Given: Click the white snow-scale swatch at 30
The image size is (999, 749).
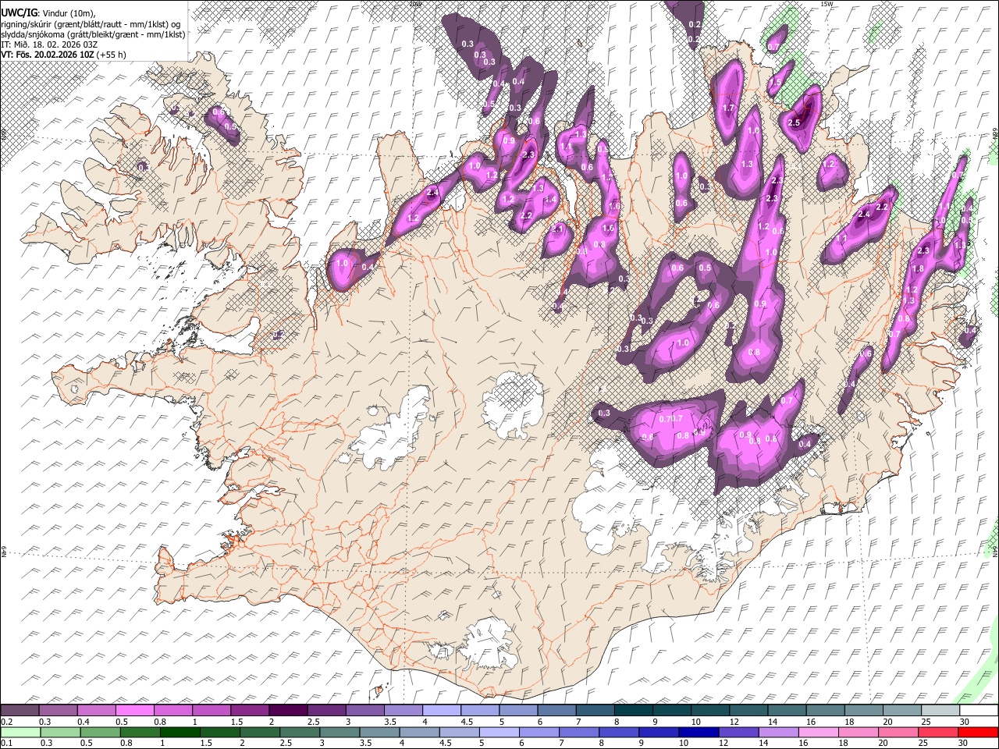Looking at the screenshot, I should pos(979,710).
